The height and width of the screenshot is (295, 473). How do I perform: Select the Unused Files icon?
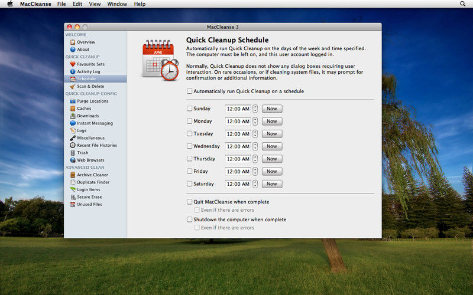pyautogui.click(x=73, y=204)
